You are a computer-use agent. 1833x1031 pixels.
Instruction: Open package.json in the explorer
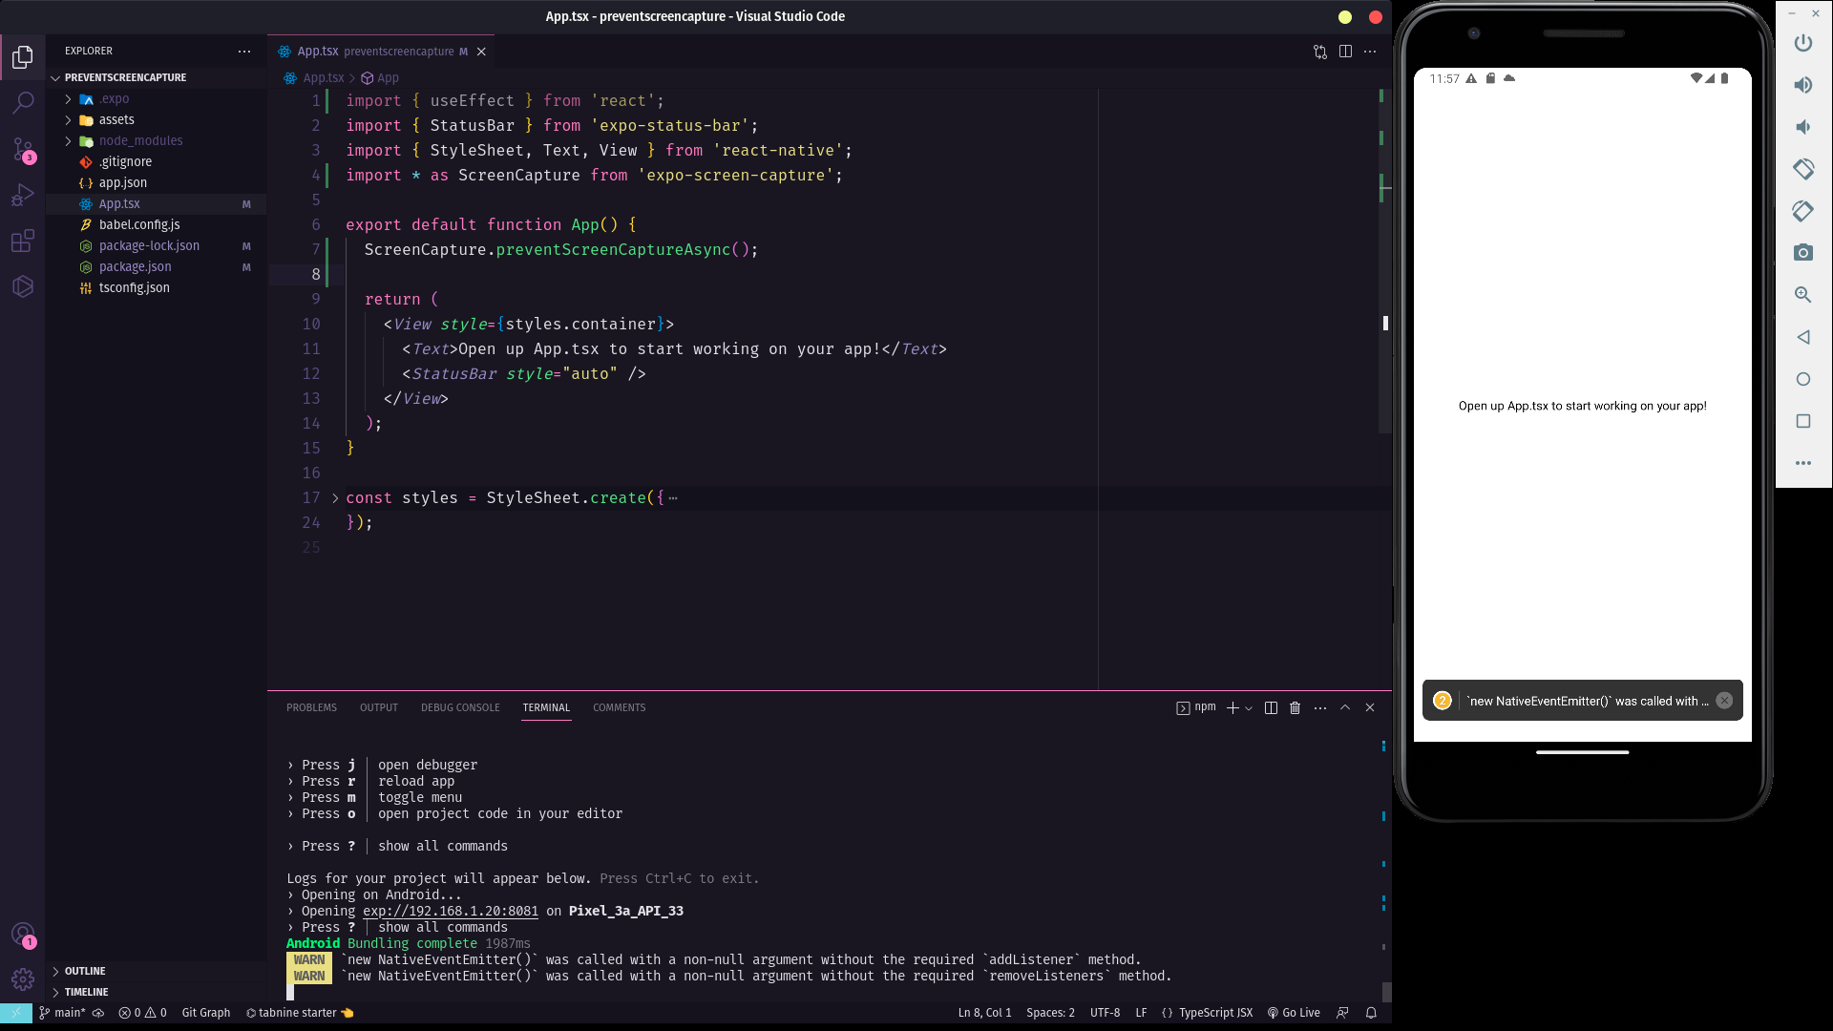click(x=136, y=266)
